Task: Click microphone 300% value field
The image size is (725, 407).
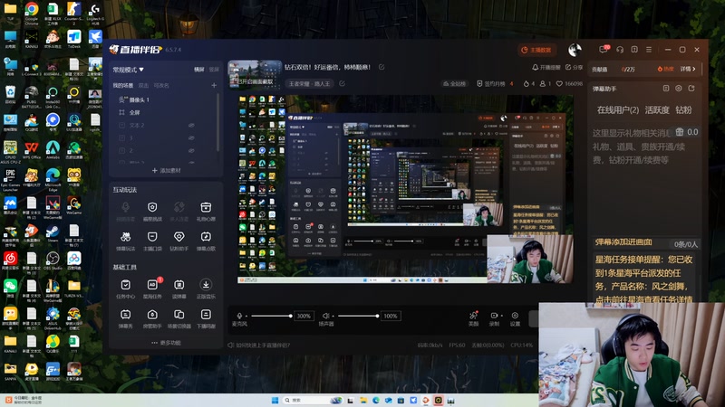Action: pyautogui.click(x=304, y=316)
